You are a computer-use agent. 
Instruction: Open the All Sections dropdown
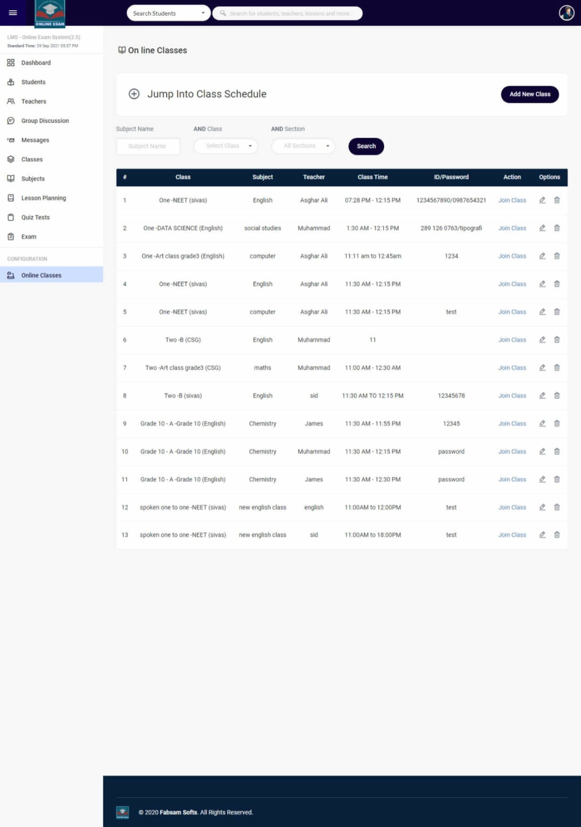point(302,145)
